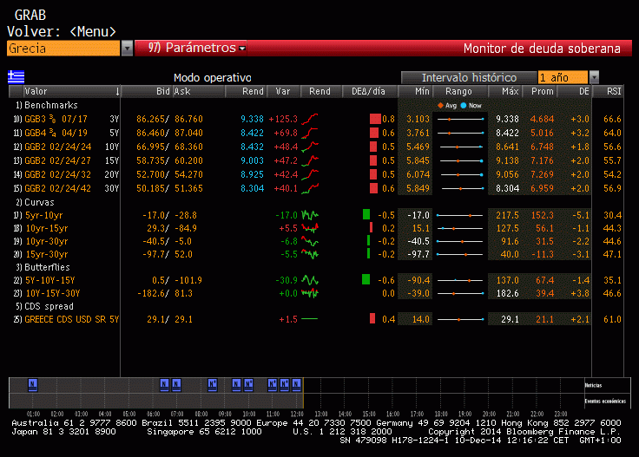The width and height of the screenshot is (639, 457).
Task: Open the news marker near 08:30
Action: point(213,384)
